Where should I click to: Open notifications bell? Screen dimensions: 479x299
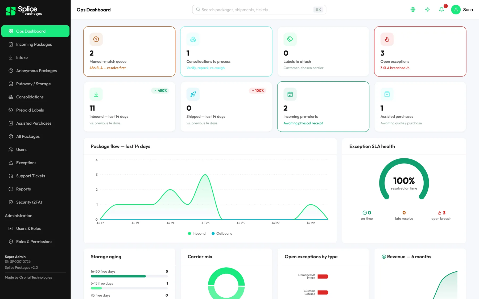pyautogui.click(x=441, y=10)
